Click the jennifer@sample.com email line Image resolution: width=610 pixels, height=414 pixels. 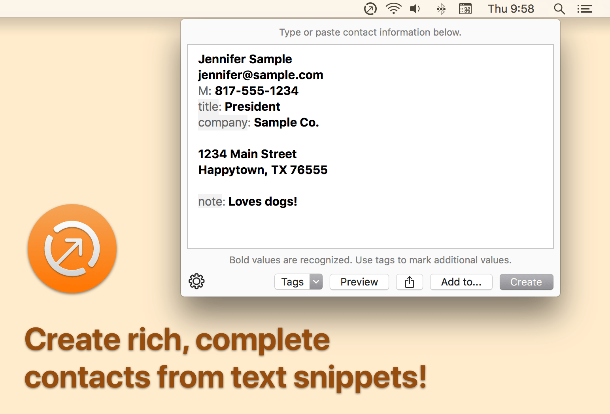coord(261,75)
